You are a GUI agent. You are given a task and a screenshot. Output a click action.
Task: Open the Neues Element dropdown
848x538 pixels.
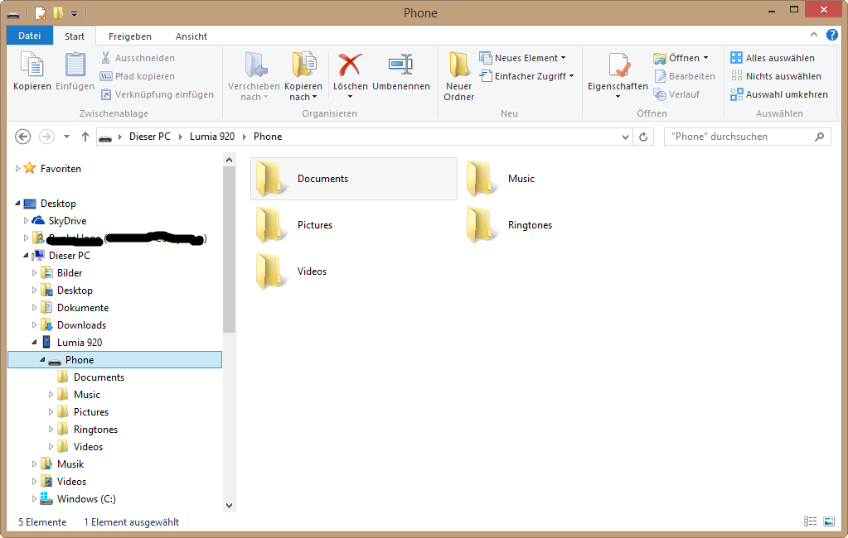(x=522, y=58)
